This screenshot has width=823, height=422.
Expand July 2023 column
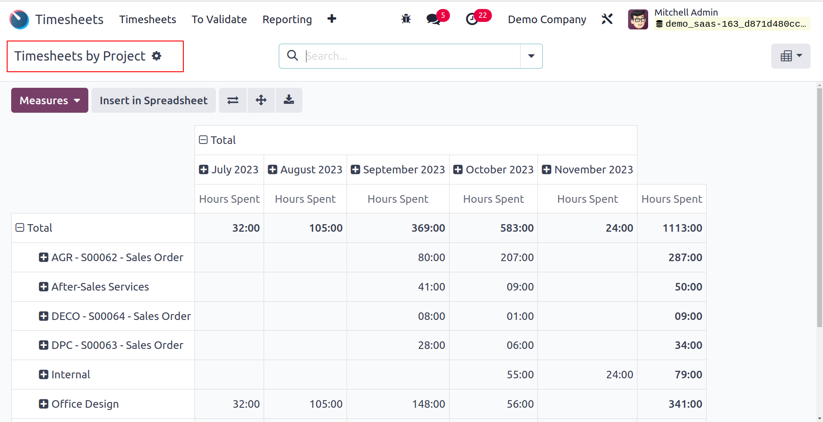[x=203, y=169]
